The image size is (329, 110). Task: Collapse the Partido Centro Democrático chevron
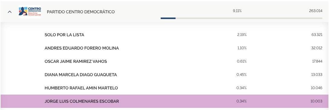(9, 12)
